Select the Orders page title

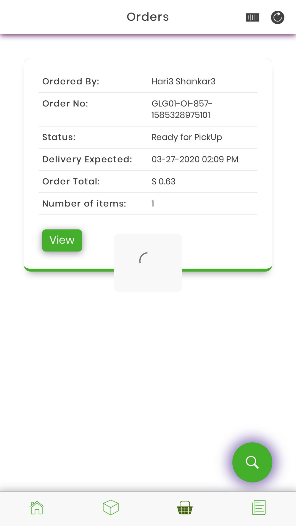click(x=148, y=17)
